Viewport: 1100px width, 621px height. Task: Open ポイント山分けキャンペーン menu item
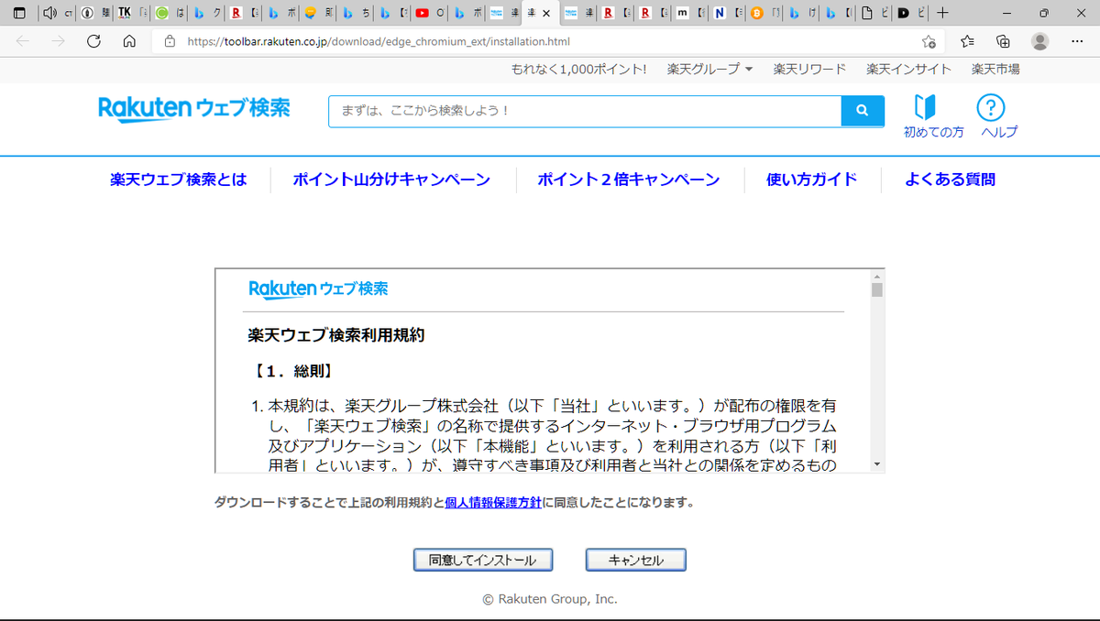[x=391, y=180]
